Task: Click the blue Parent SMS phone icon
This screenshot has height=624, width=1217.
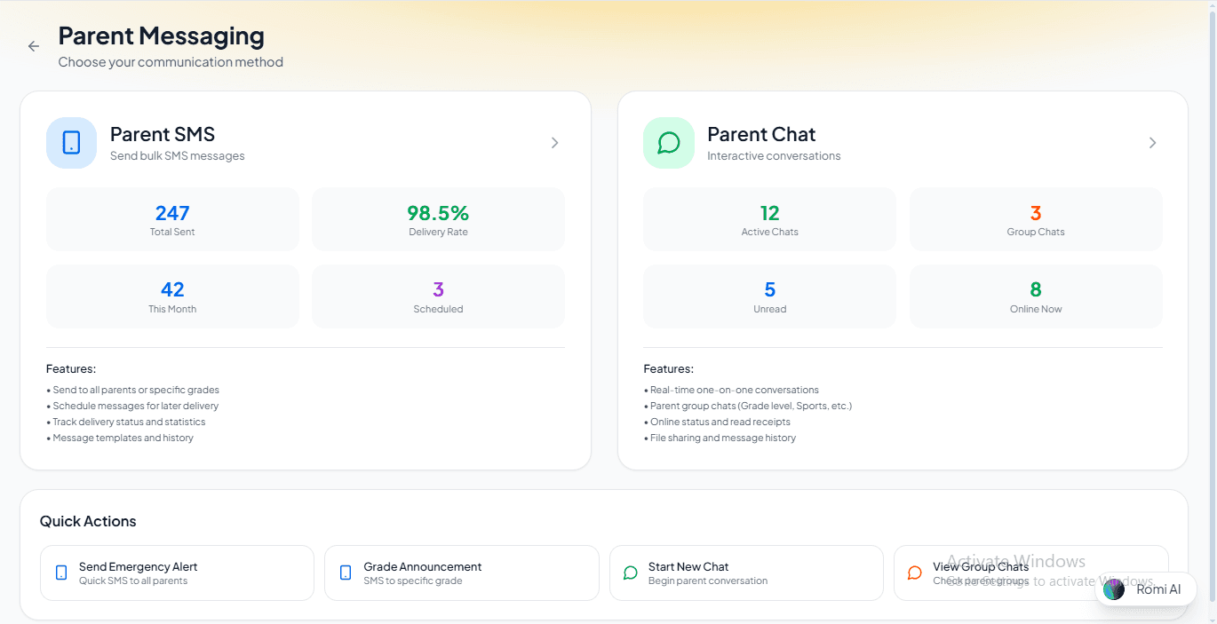Action: [71, 143]
